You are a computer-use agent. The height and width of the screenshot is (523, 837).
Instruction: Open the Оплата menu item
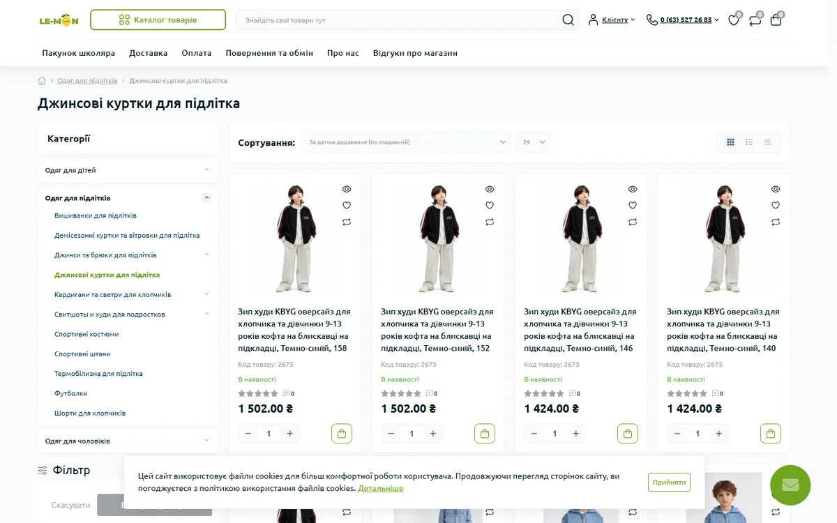point(197,53)
